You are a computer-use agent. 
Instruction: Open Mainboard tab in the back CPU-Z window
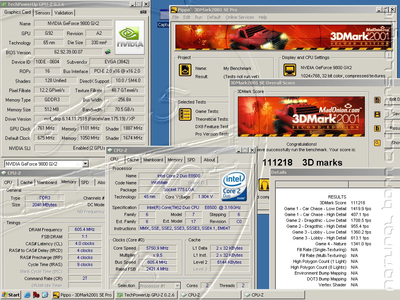[47, 182]
